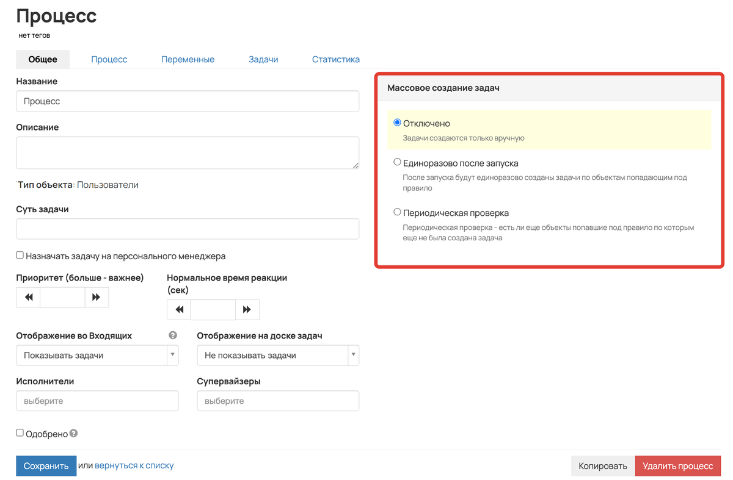Follow the вернуться к списку link
The width and height of the screenshot is (733, 480).
134,465
